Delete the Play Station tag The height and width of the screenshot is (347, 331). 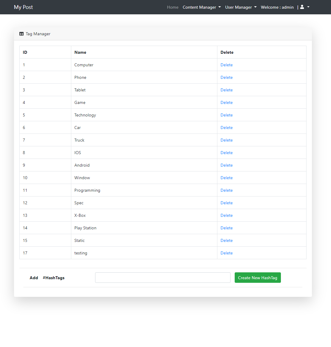[227, 228]
